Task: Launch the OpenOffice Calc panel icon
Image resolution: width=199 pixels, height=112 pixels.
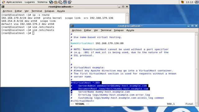Action: [69, 2]
